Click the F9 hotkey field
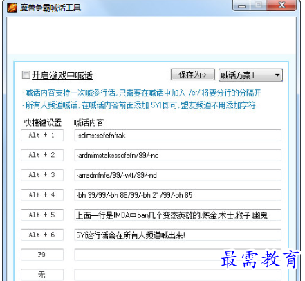This screenshot has width=305, height=281. pyautogui.click(x=42, y=255)
